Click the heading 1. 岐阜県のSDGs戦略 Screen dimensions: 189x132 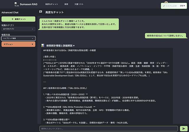click(x=65, y=88)
